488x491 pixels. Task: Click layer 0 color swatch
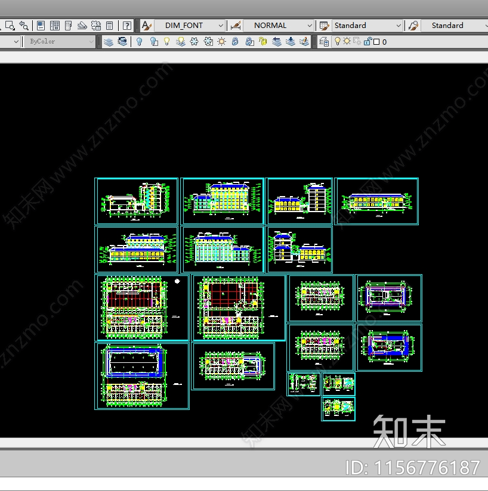point(376,42)
